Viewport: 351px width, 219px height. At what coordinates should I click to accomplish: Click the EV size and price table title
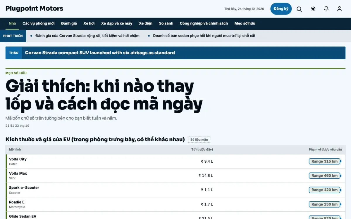[95, 140]
